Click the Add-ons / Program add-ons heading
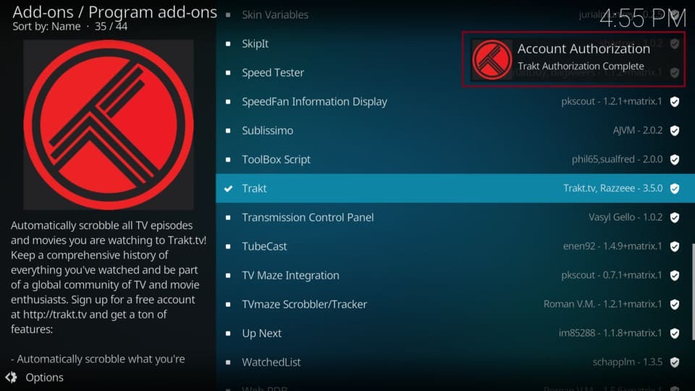This screenshot has height=391, width=695. click(x=115, y=12)
